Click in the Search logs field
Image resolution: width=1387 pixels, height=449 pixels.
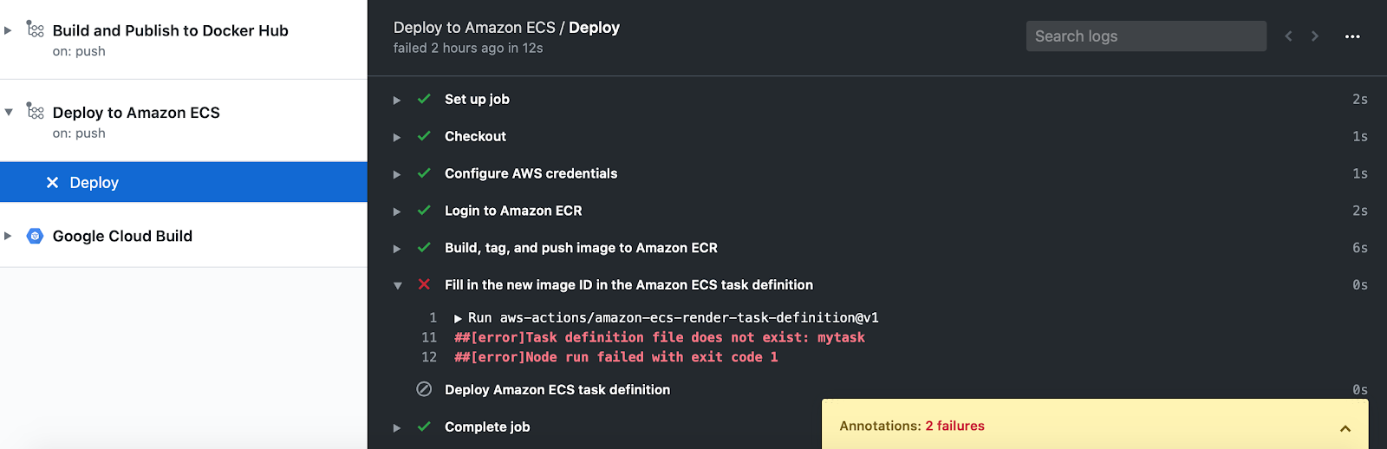point(1145,36)
